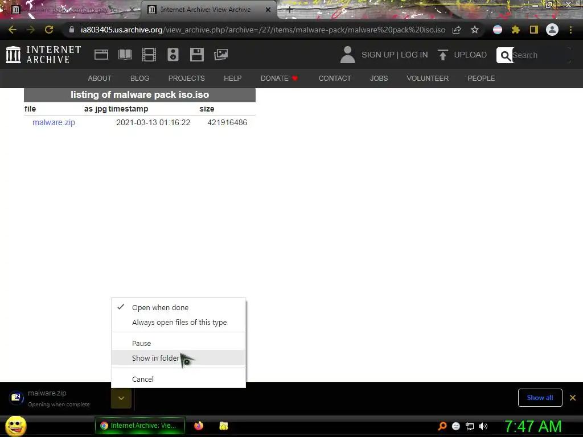The width and height of the screenshot is (583, 437).
Task: Open the yellow folder taskbar icon
Action: click(223, 426)
